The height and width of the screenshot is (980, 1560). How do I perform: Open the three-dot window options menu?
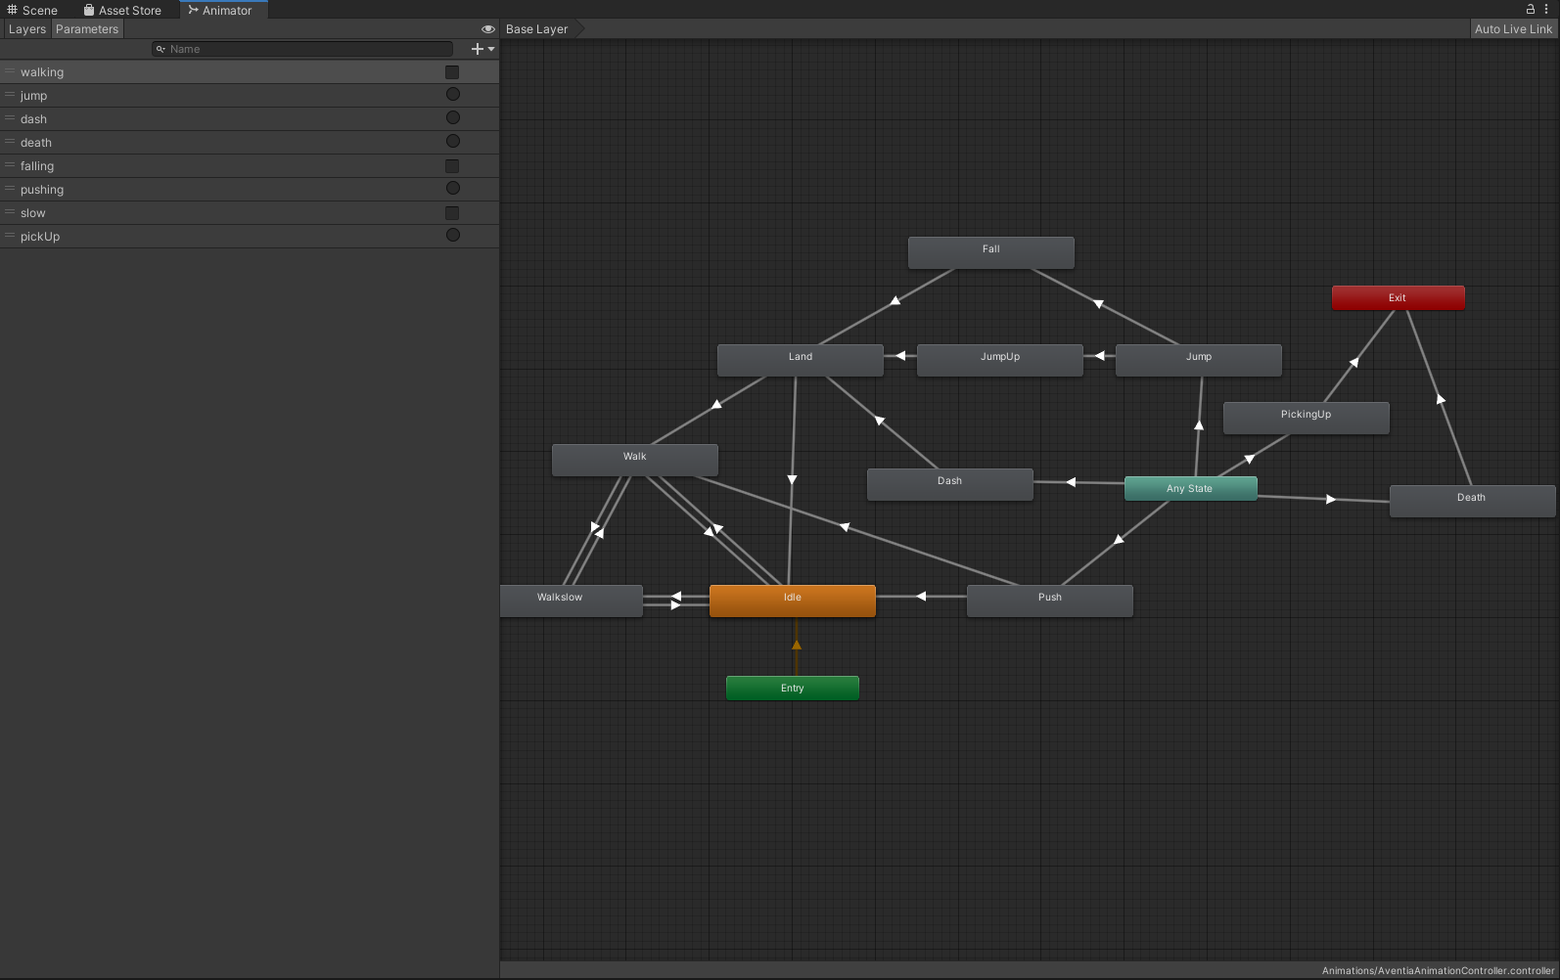(x=1546, y=9)
